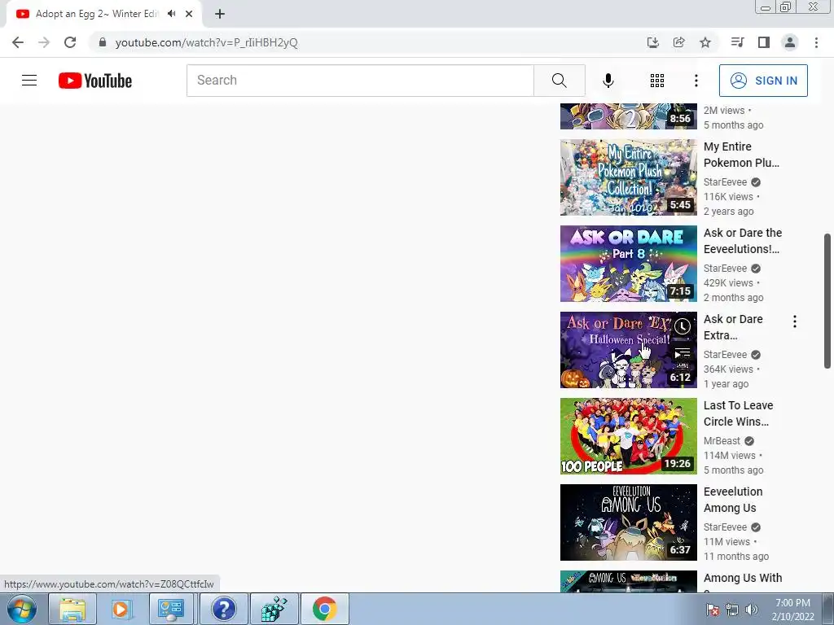Viewport: 834px width, 625px height.
Task: Open the YouTube guide hamburger menu
Action: [x=29, y=81]
